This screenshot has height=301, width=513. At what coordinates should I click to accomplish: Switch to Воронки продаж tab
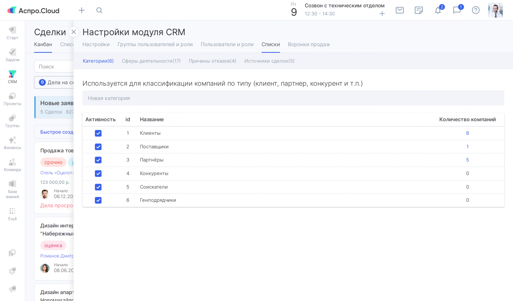point(308,44)
